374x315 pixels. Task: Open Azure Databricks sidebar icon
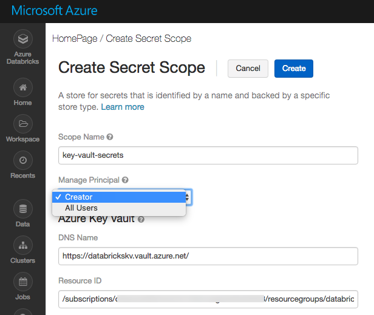pyautogui.click(x=23, y=39)
